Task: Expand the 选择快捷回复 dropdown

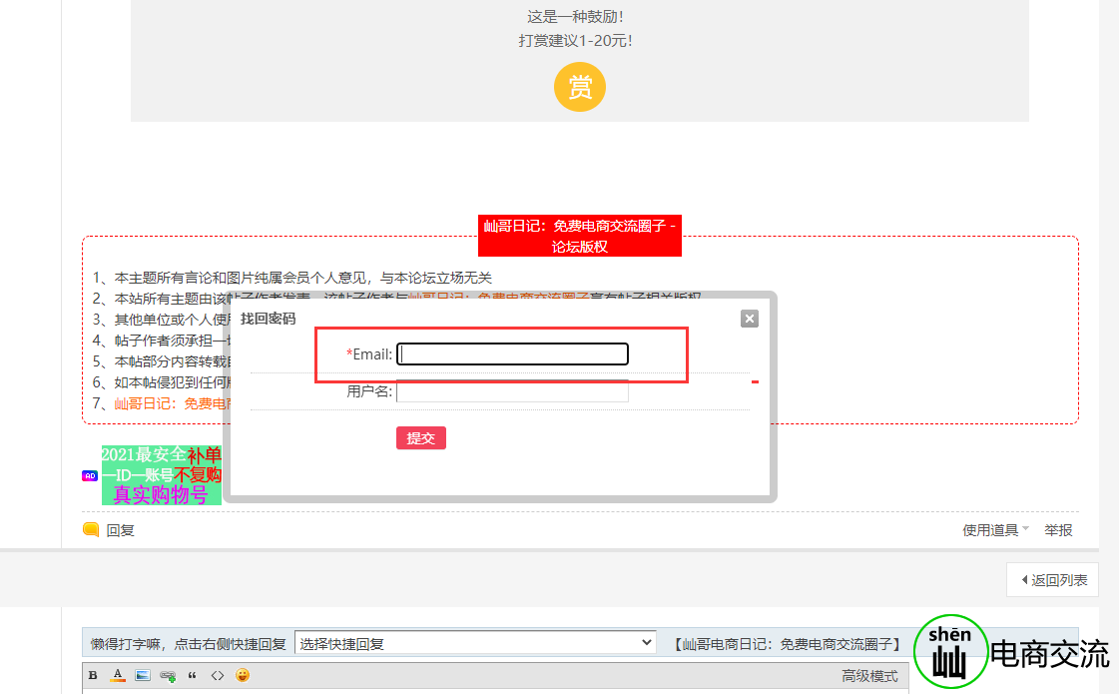Action: (x=475, y=643)
